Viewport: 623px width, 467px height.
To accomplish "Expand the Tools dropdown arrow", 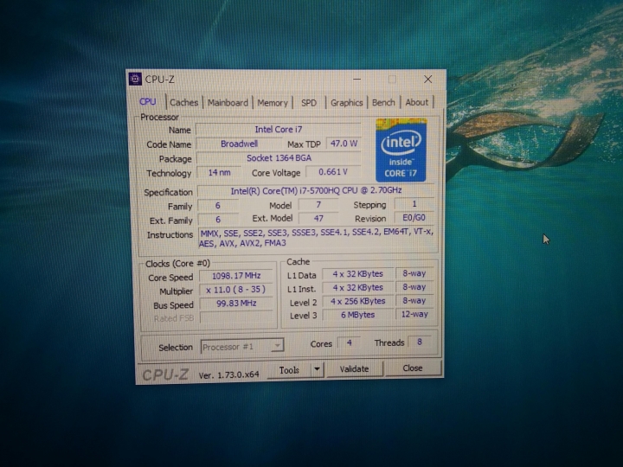I will [317, 370].
